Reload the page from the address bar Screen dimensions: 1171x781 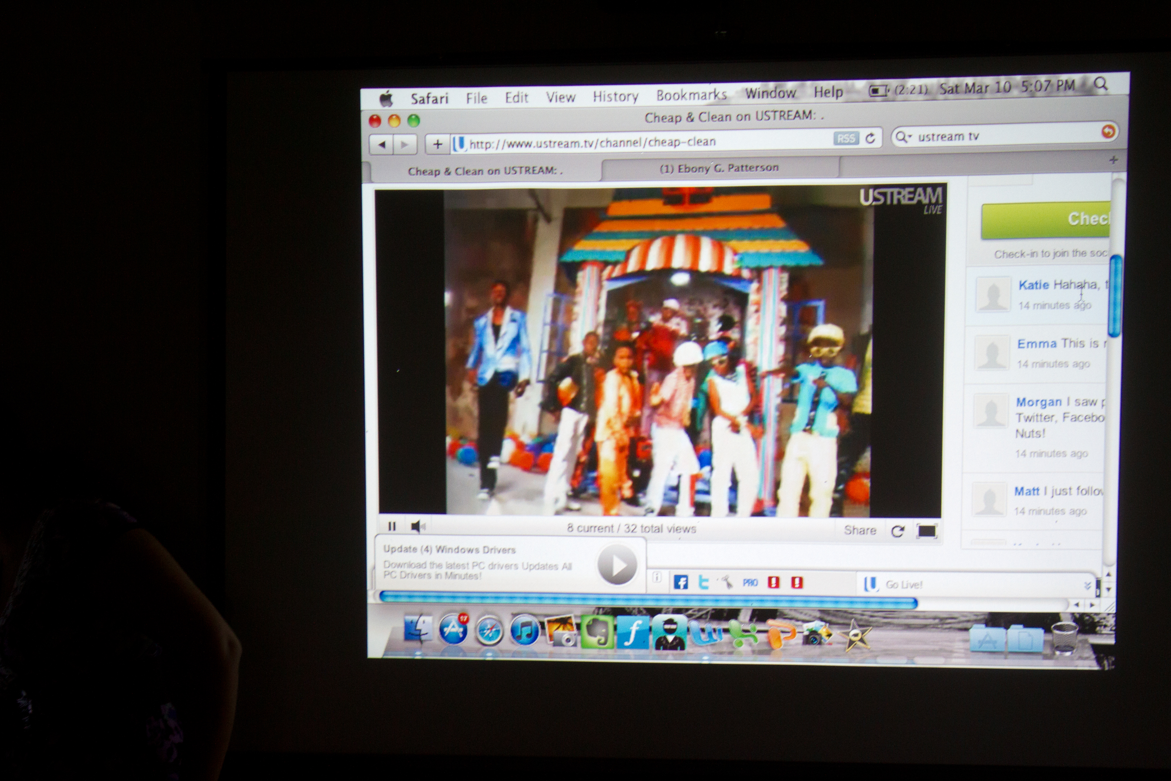pos(870,138)
